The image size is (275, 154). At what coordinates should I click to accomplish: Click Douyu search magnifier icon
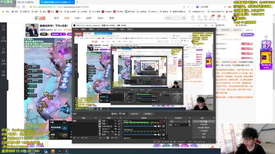click(x=184, y=18)
